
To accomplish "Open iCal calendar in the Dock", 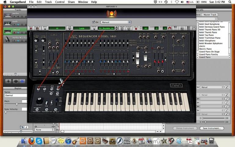I will coord(142,141).
